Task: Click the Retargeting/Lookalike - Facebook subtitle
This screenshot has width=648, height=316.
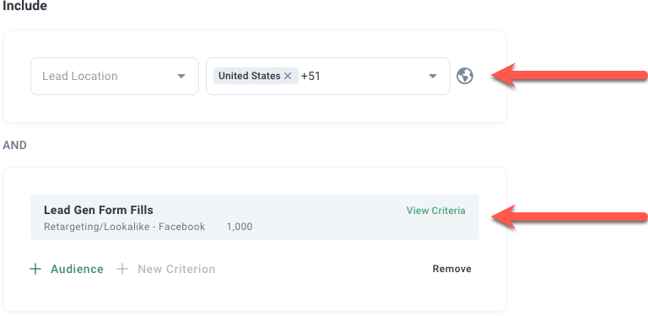Action: click(124, 227)
